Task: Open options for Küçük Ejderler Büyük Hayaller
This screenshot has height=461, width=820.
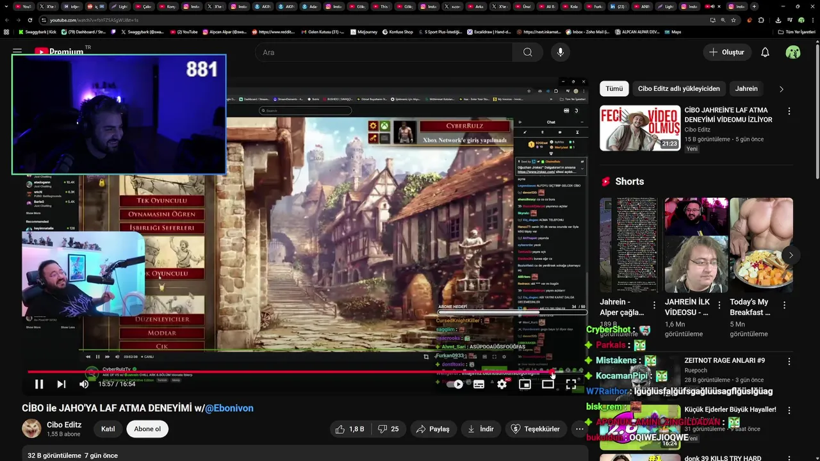Action: coord(789,410)
